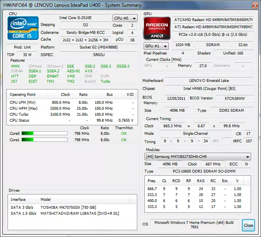Click the Core1 usage bar

point(45,140)
